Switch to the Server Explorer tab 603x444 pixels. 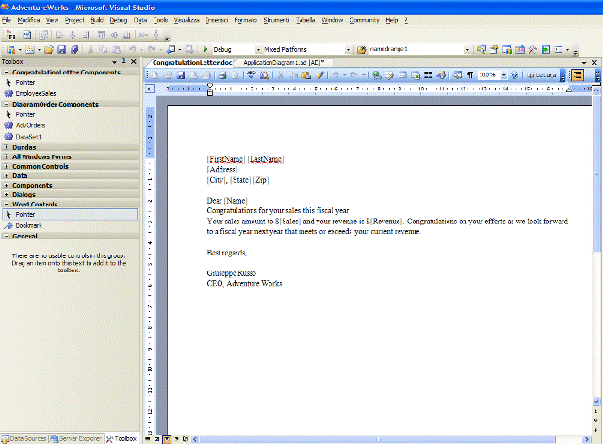(x=76, y=438)
